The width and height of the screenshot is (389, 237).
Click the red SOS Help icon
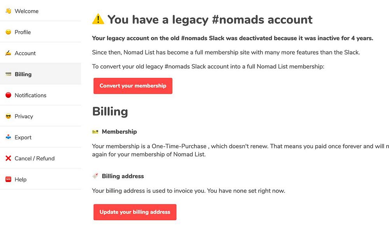click(x=8, y=179)
